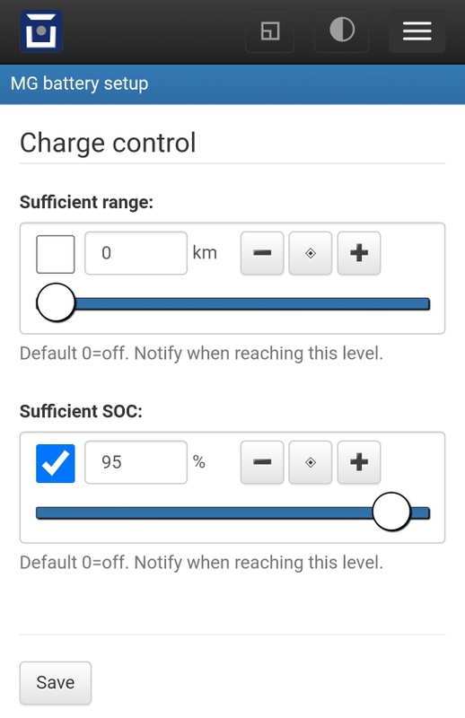This screenshot has height=718, width=465.
Task: Toggle fullscreen layout icon in header
Action: tap(270, 31)
